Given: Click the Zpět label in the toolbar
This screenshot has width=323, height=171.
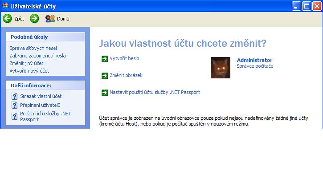Looking at the screenshot, I should click(19, 19).
